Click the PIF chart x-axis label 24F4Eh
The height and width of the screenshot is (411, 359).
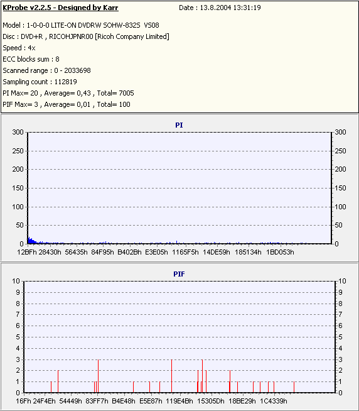point(44,401)
